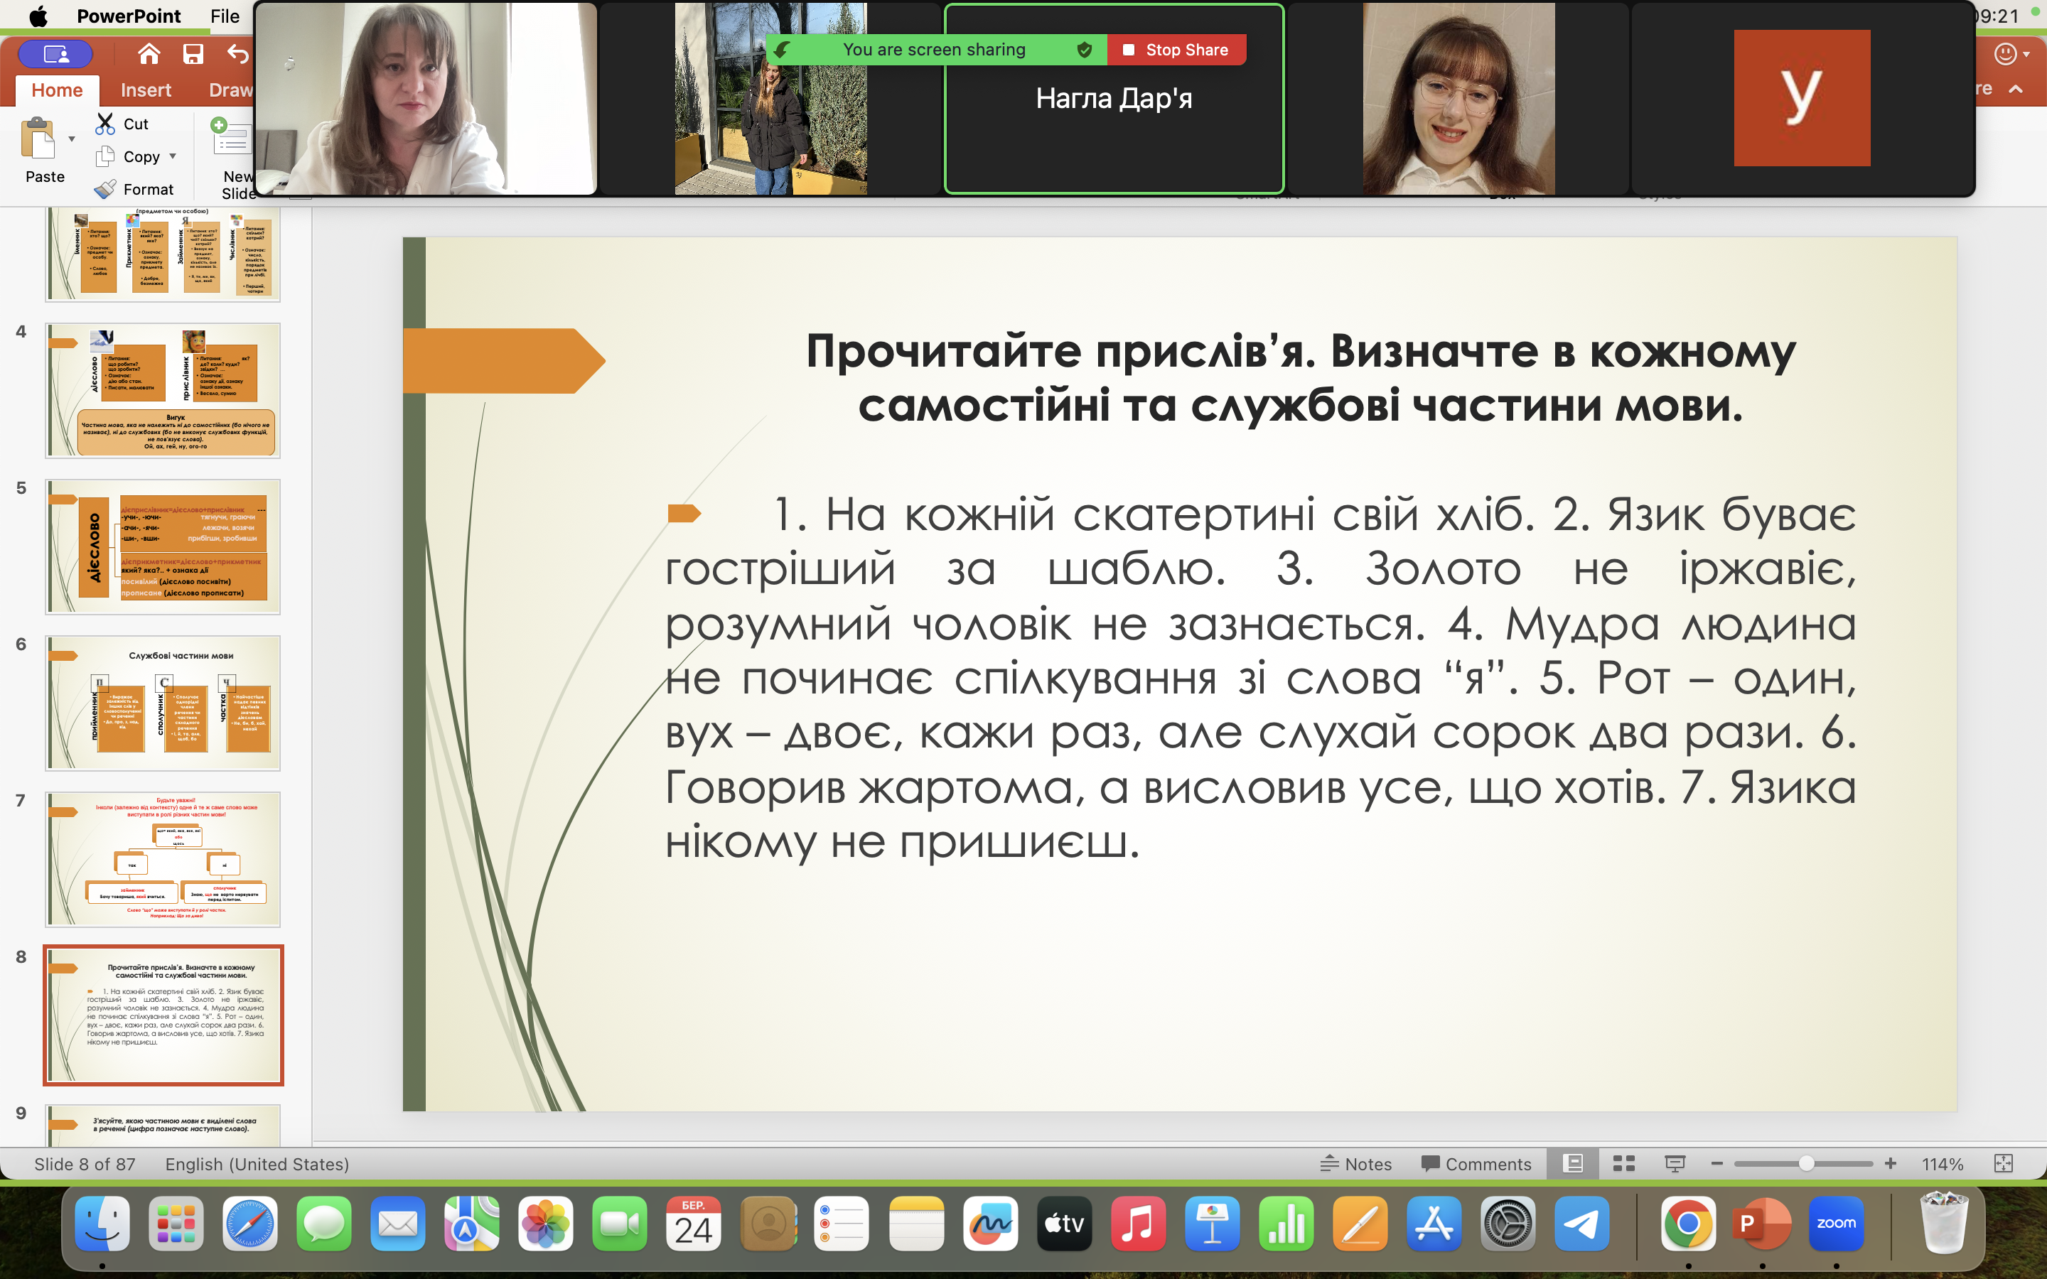Viewport: 2047px width, 1279px height.
Task: Switch to Slide Sorter view icon
Action: click(1623, 1164)
